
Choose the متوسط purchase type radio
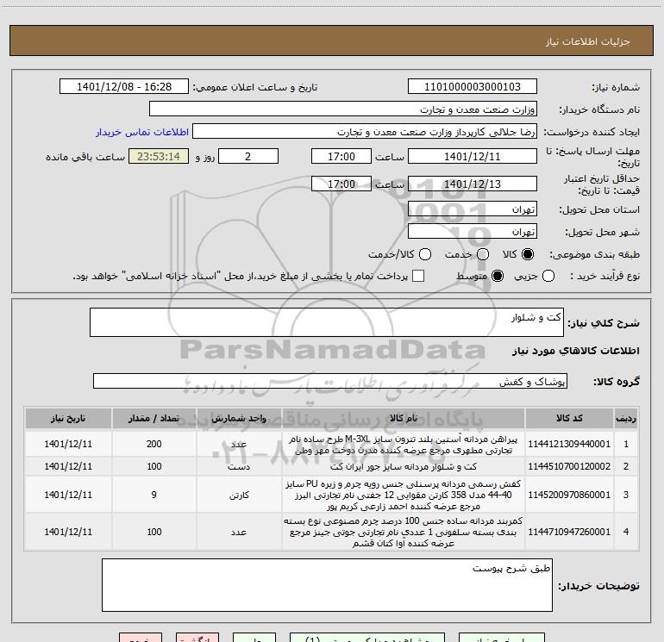[x=498, y=276]
